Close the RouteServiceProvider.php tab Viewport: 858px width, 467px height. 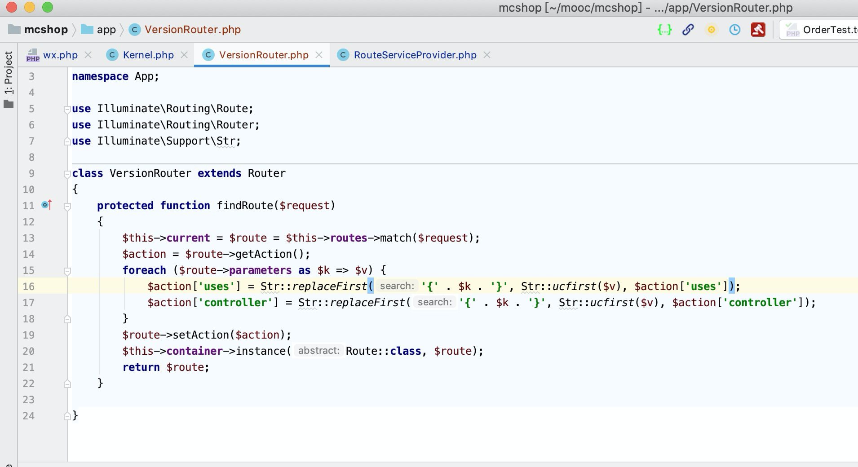tap(487, 55)
